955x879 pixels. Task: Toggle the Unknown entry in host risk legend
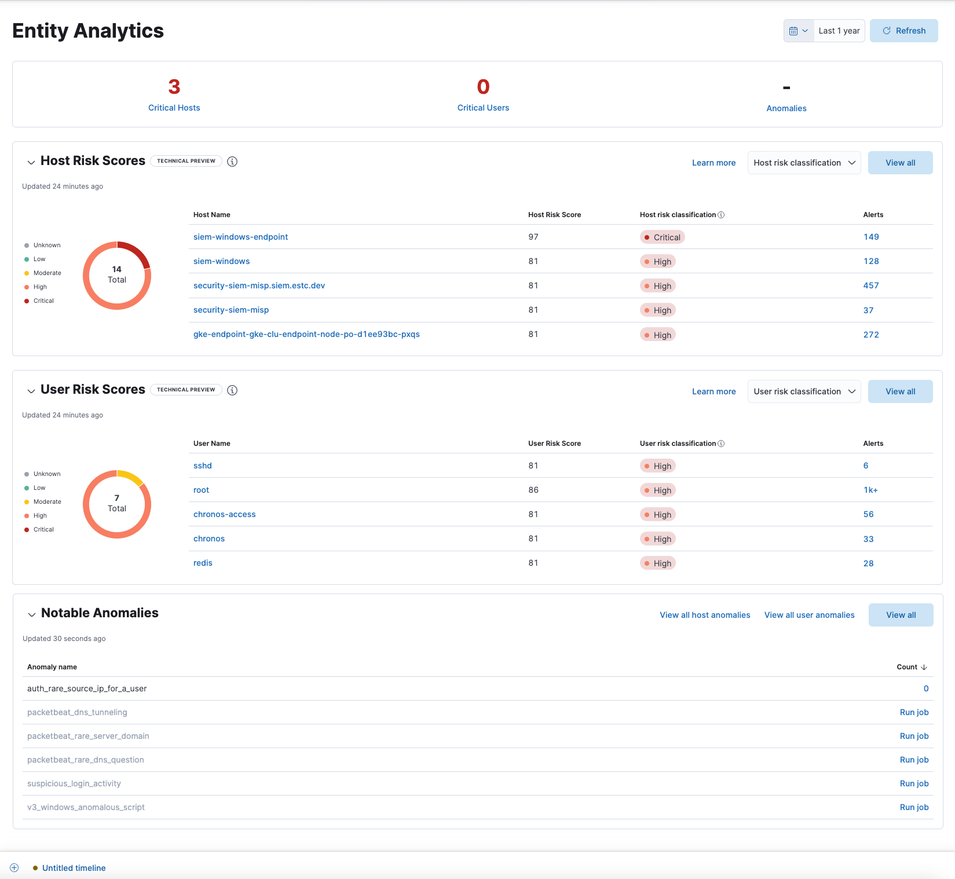(46, 245)
